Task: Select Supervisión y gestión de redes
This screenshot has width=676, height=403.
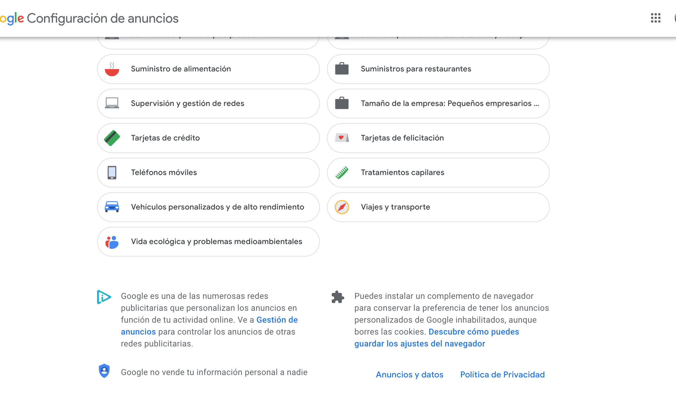Action: (188, 104)
